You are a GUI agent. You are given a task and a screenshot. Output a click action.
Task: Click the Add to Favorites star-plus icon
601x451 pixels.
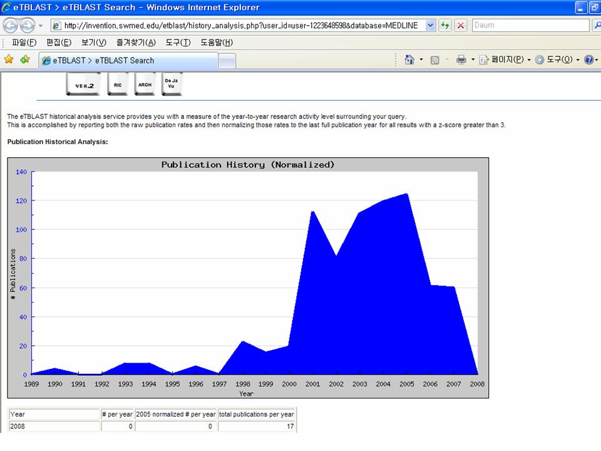coord(25,60)
